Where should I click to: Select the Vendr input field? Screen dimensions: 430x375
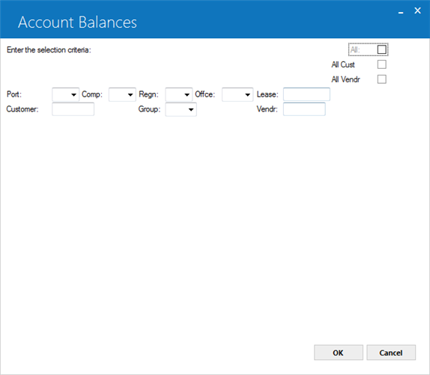304,109
